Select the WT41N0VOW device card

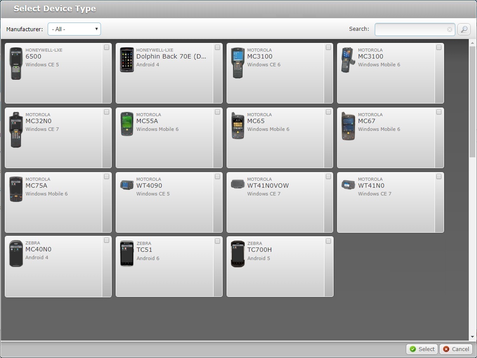click(279, 202)
